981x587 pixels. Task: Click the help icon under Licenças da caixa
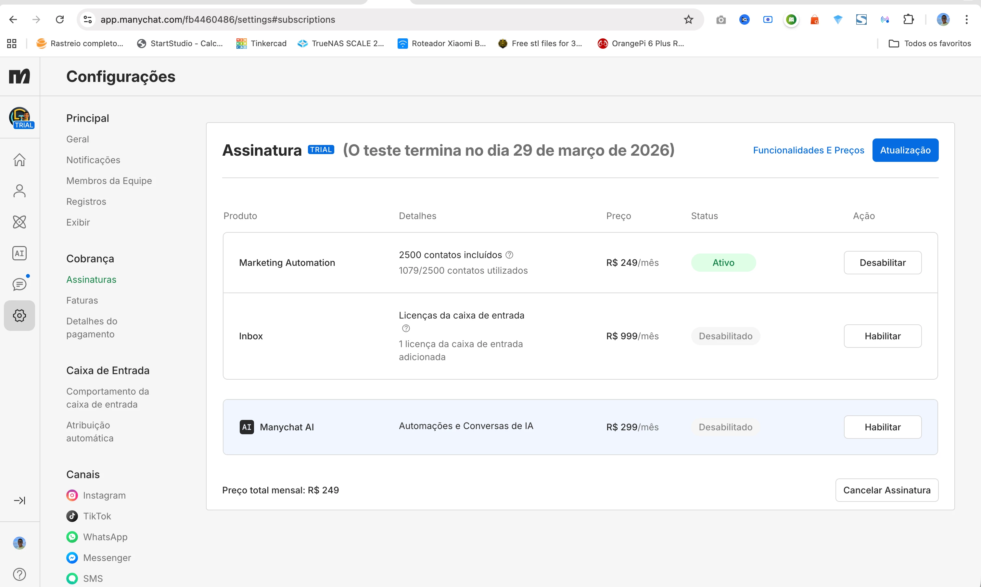[406, 328]
